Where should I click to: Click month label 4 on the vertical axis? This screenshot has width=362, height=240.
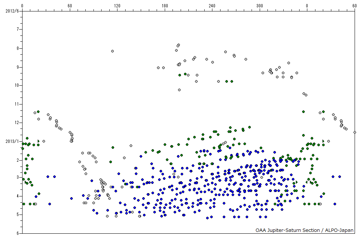pos(18,196)
